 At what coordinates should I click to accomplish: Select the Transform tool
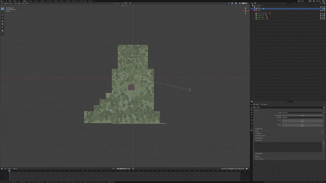click(3, 24)
